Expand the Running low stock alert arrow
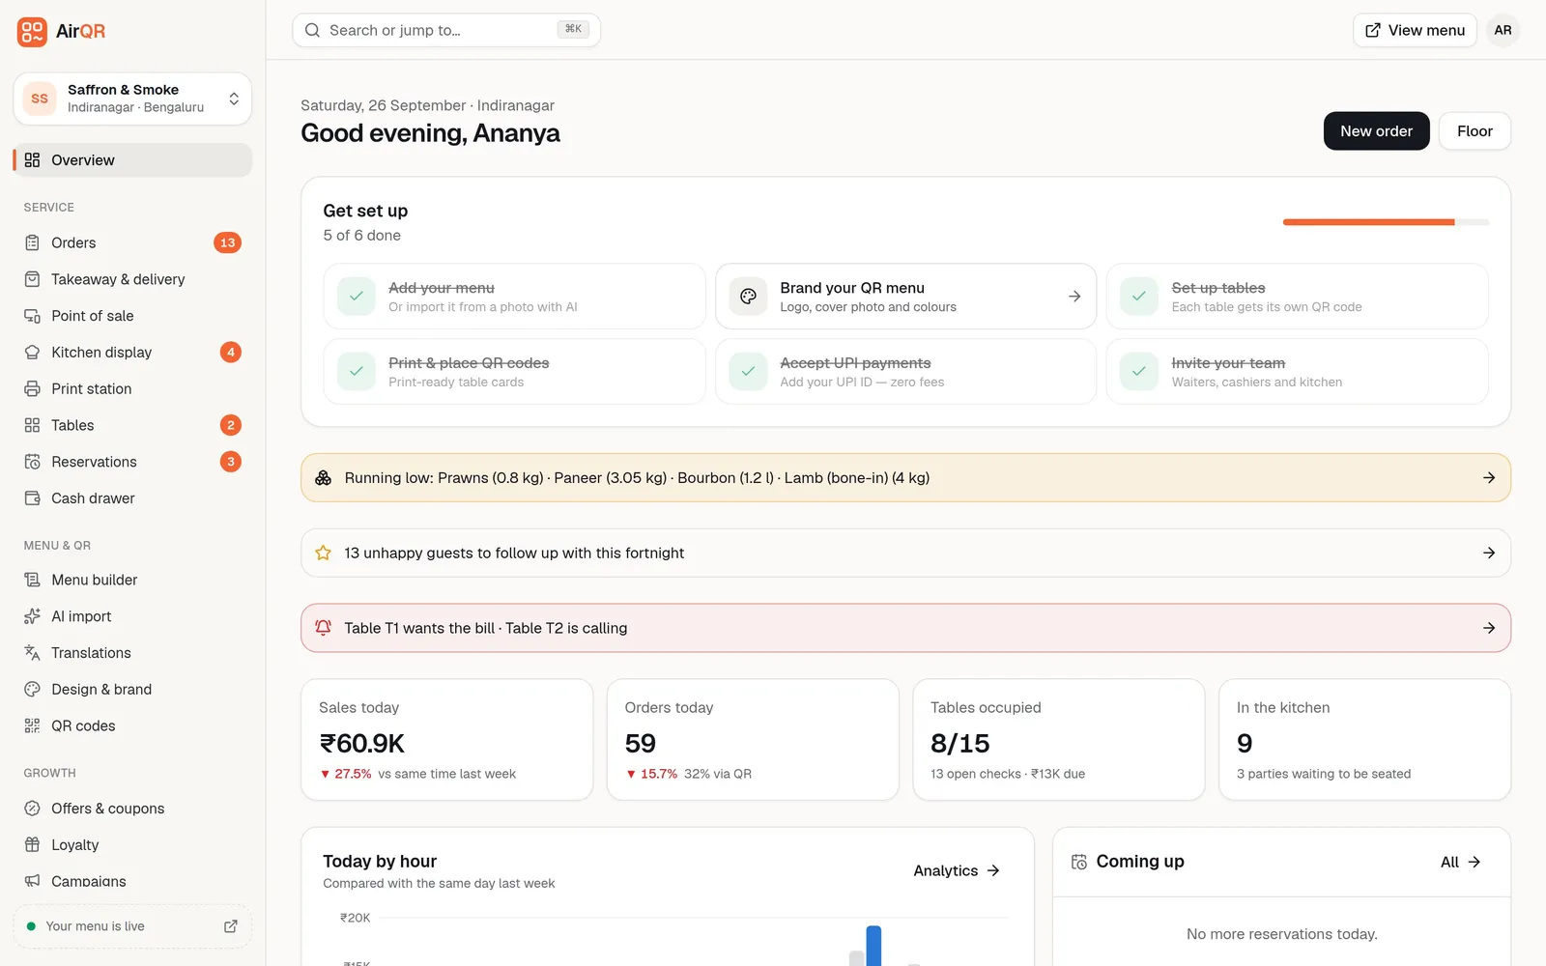 coord(1489,478)
